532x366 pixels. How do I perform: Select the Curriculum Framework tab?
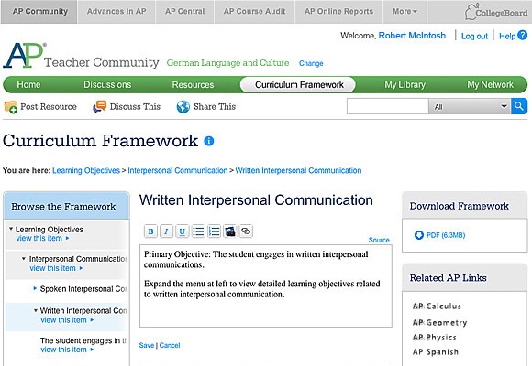[x=297, y=85]
